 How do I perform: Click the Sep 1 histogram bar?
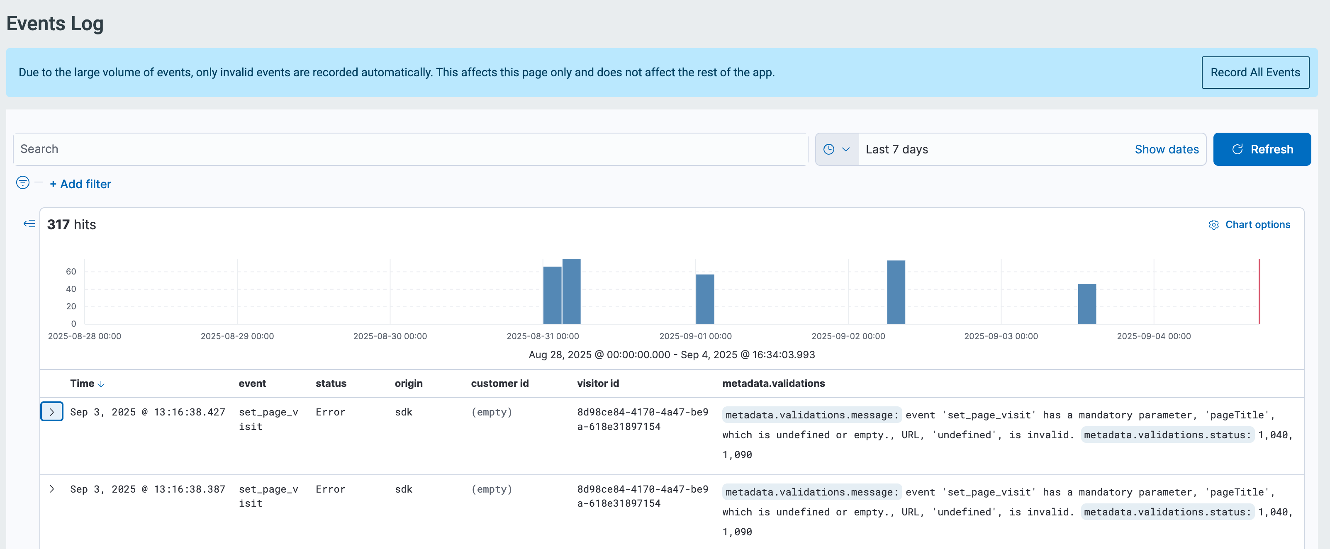[x=705, y=299]
